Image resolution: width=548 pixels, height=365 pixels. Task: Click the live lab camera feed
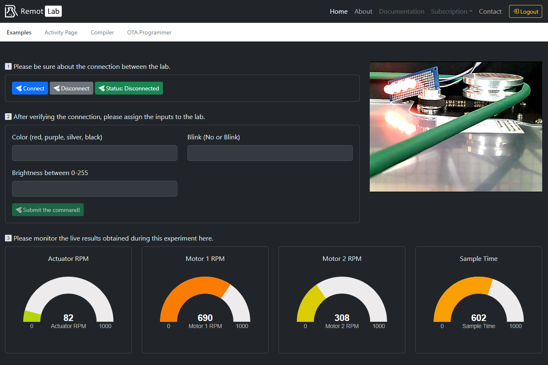tap(456, 127)
